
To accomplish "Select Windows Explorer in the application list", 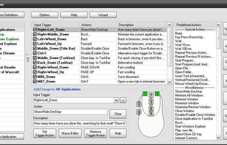I will pos(12,39).
